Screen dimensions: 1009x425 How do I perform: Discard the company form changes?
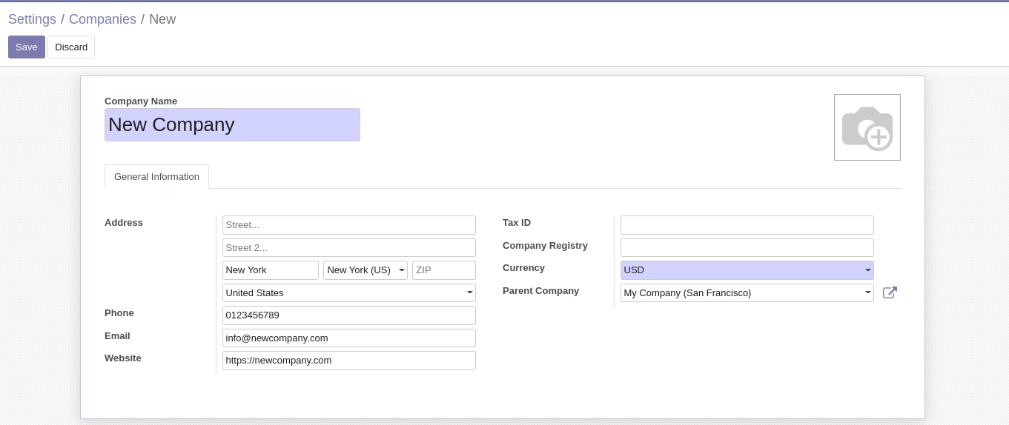click(71, 47)
